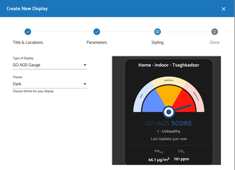Click the 'Type of Display' field label
Viewport: 235px width, 170px height.
coord(23,58)
